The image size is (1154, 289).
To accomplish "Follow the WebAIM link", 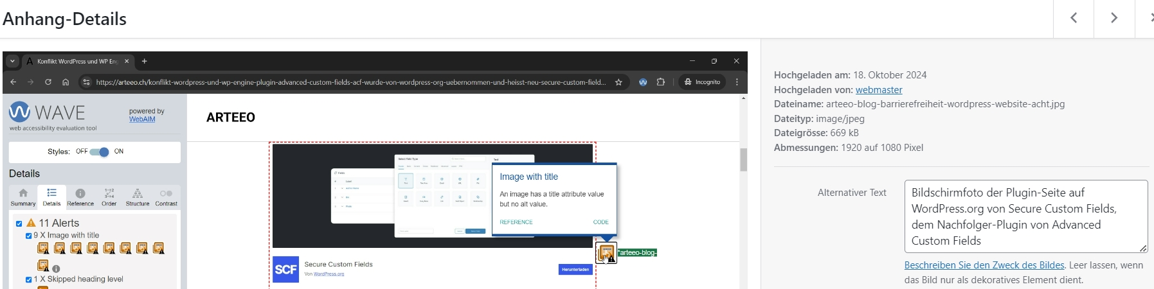I will 142,119.
